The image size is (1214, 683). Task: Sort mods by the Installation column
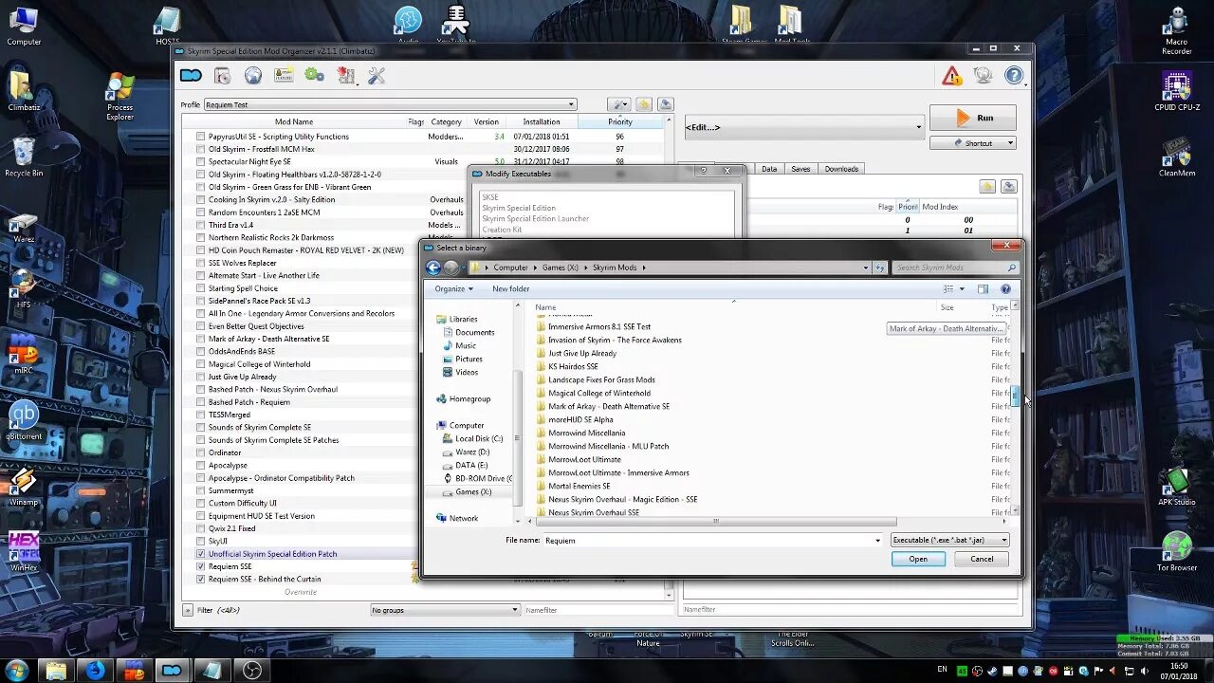click(x=541, y=121)
